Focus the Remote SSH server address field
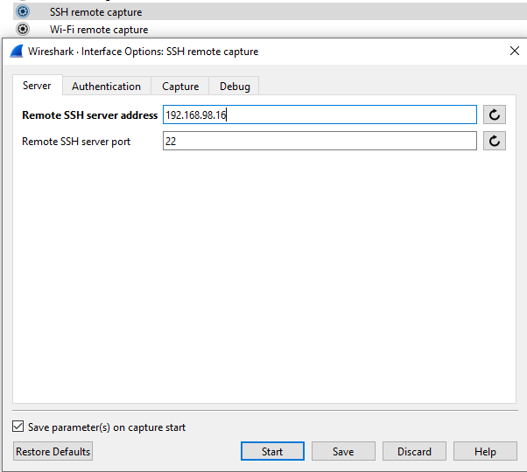Screen dimensions: 527x472 click(x=320, y=115)
